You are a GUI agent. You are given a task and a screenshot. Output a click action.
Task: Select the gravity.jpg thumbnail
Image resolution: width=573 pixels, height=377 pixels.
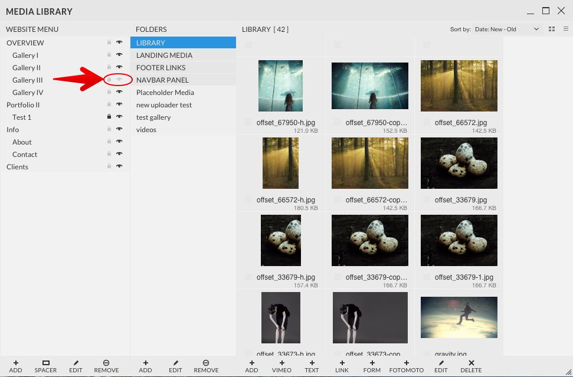click(459, 317)
